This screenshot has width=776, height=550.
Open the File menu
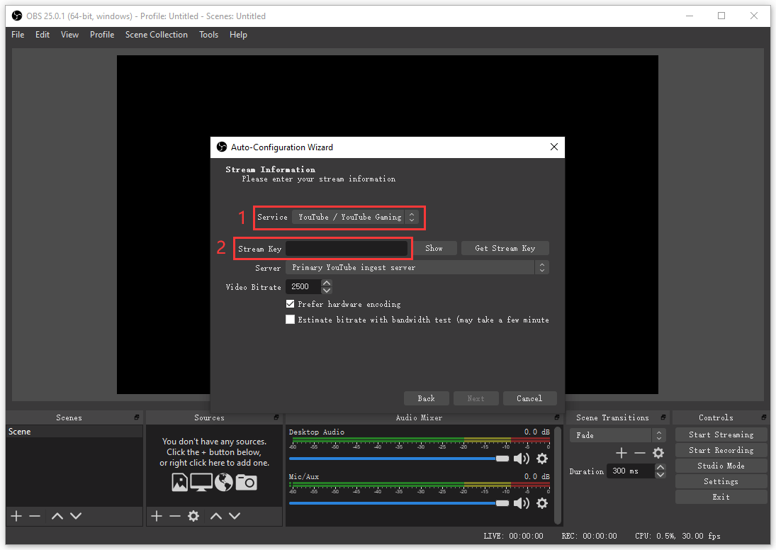pos(18,35)
